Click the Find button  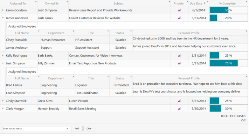pos(76,129)
